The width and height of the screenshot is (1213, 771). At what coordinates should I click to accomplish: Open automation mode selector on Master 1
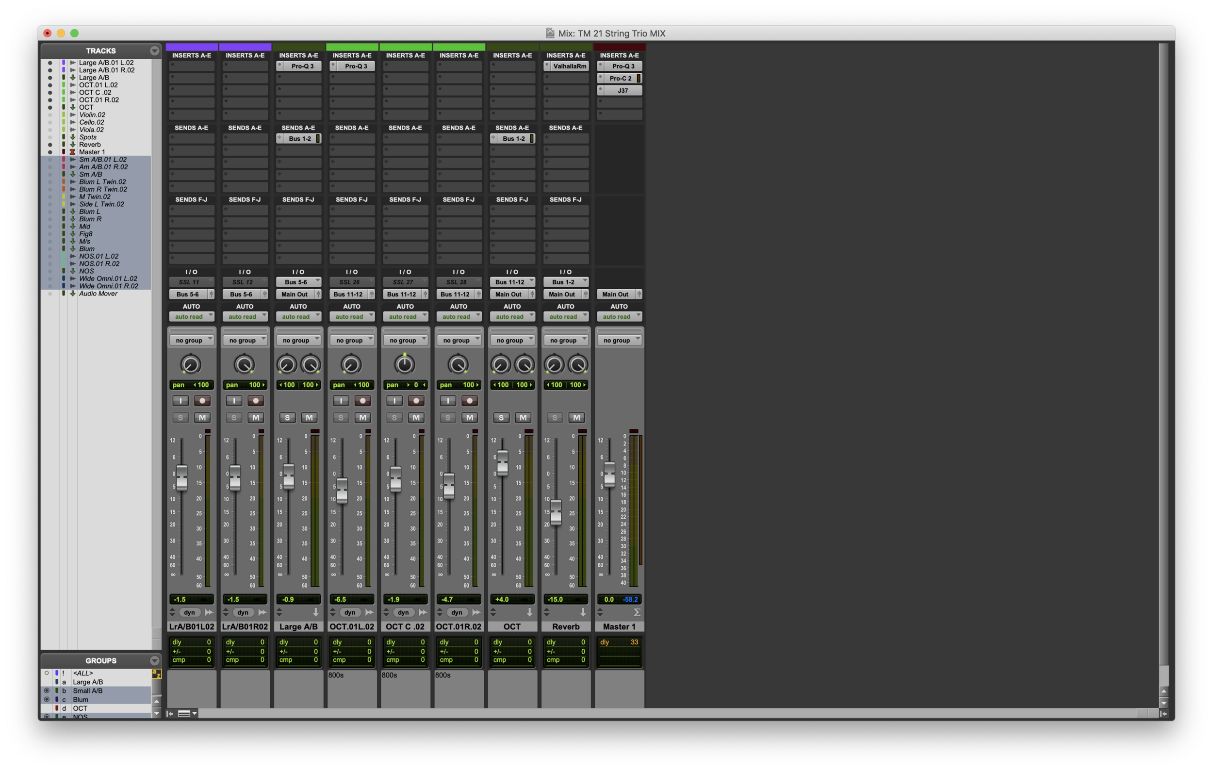619,317
